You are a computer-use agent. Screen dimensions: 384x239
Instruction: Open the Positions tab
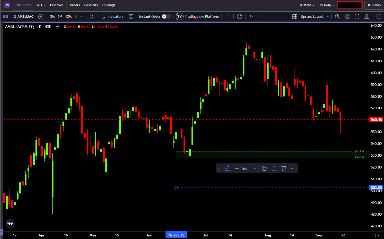(x=91, y=5)
